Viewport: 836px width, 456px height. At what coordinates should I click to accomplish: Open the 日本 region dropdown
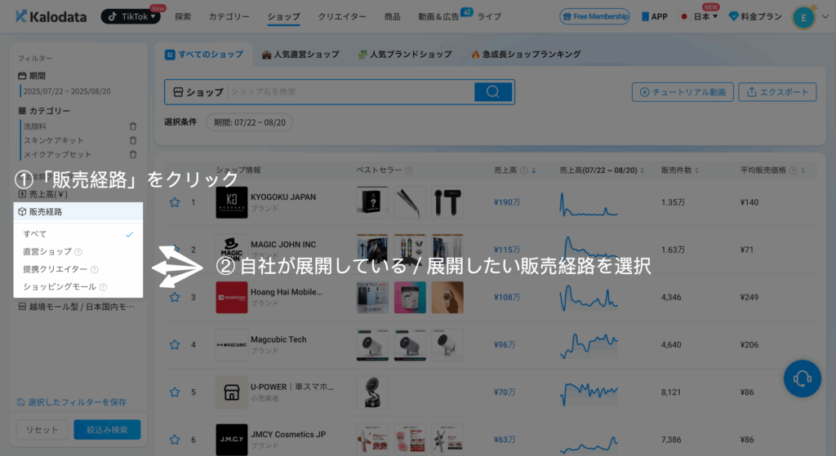[x=700, y=16]
